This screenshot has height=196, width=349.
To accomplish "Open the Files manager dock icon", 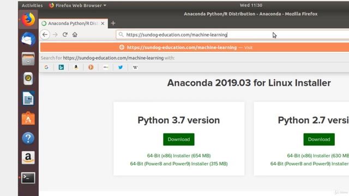I will (28, 59).
